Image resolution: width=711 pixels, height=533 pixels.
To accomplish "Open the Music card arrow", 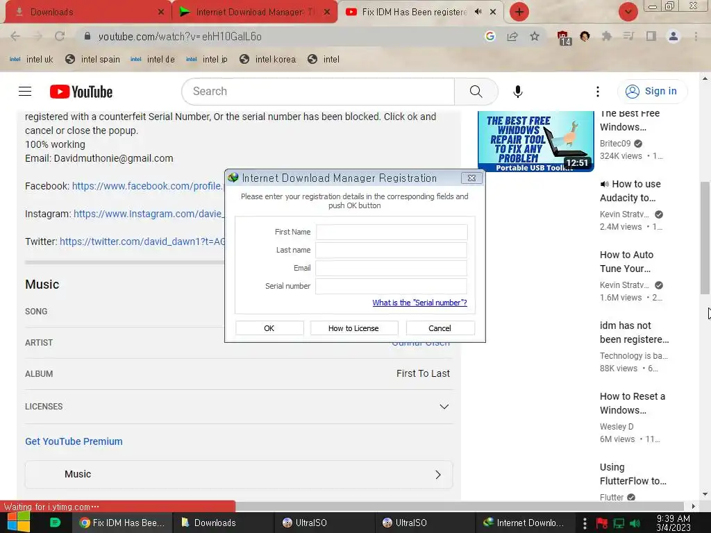I will click(x=437, y=475).
